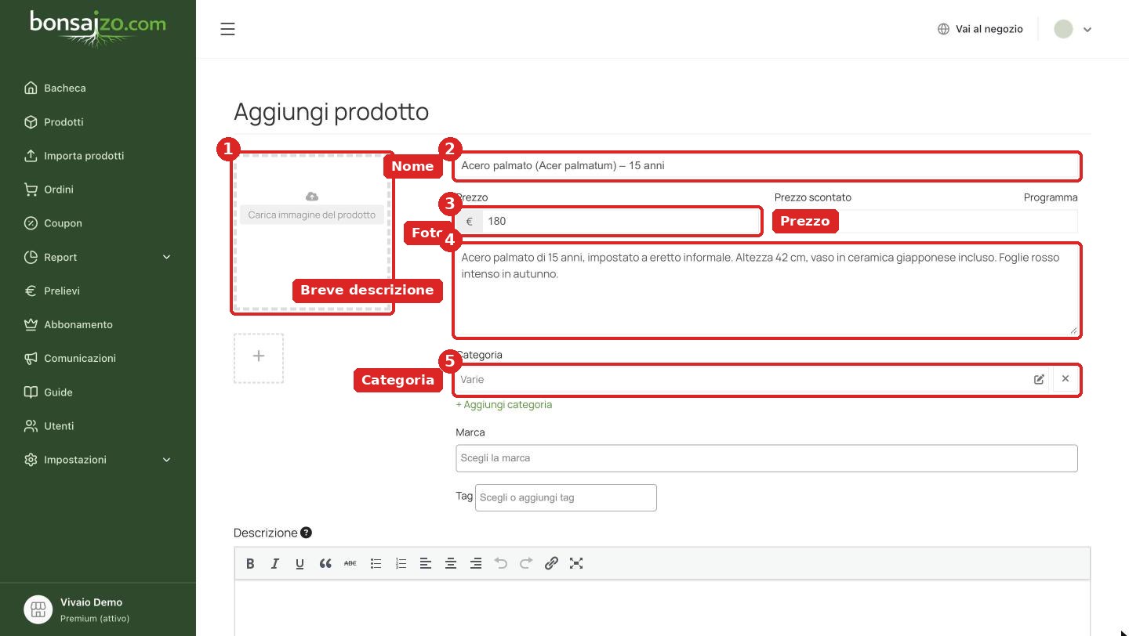The height and width of the screenshot is (636, 1129).
Task: Open the Marca brand selector
Action: (767, 458)
